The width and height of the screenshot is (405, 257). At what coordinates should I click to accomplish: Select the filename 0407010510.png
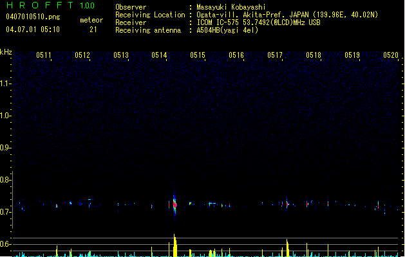coord(33,17)
